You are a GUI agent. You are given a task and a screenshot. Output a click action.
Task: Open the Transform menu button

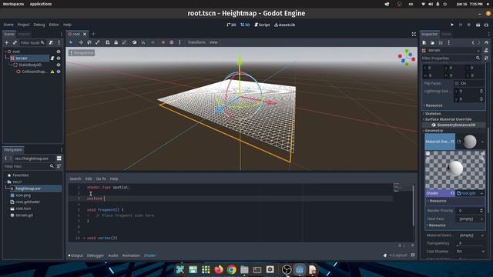point(196,42)
